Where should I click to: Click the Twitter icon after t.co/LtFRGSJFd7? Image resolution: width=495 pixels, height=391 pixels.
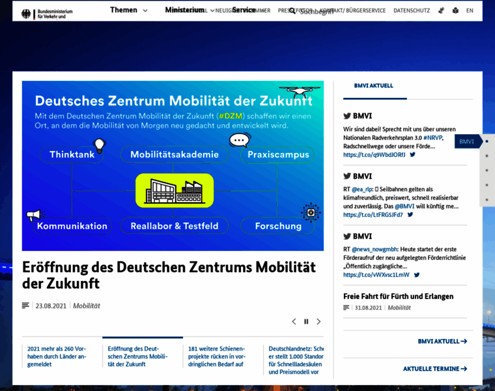[x=410, y=215]
